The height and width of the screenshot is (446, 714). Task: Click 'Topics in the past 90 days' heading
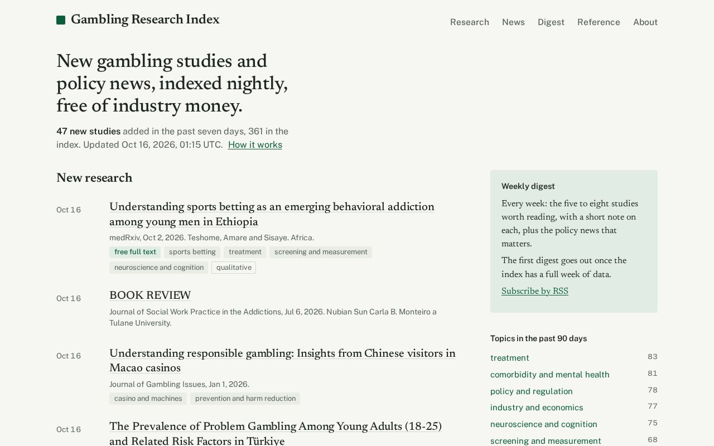538,338
